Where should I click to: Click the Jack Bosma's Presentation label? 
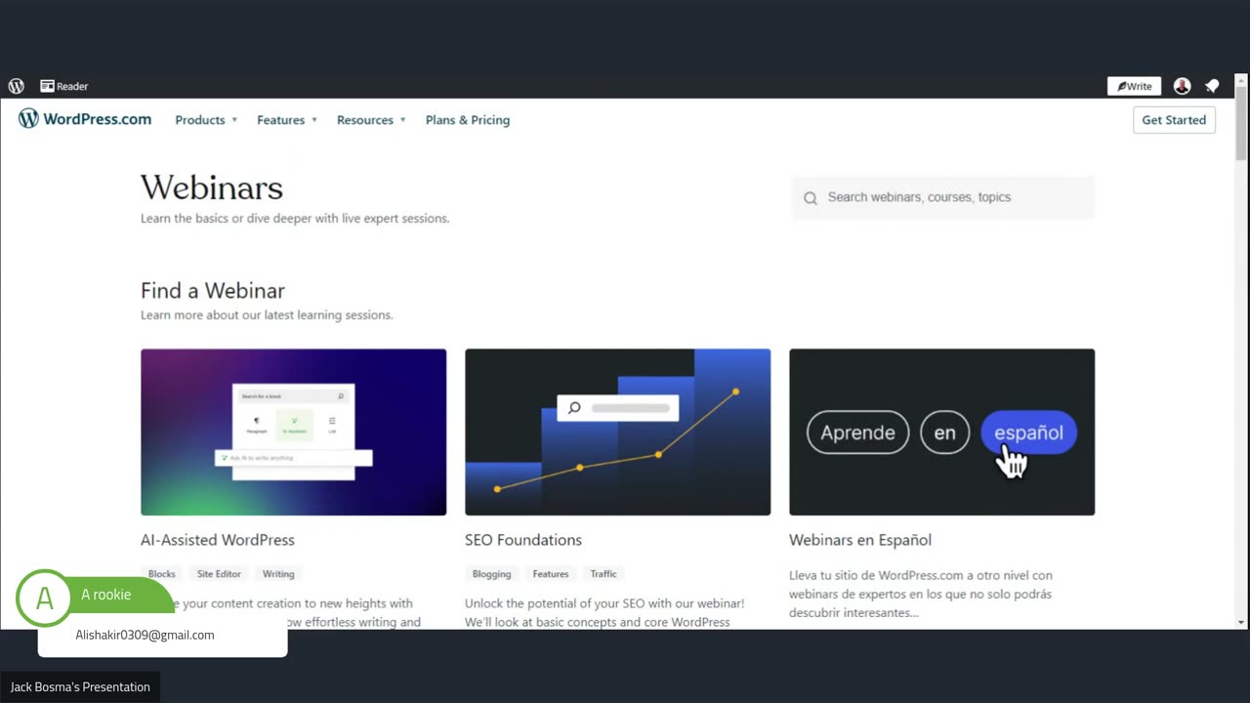coord(80,686)
